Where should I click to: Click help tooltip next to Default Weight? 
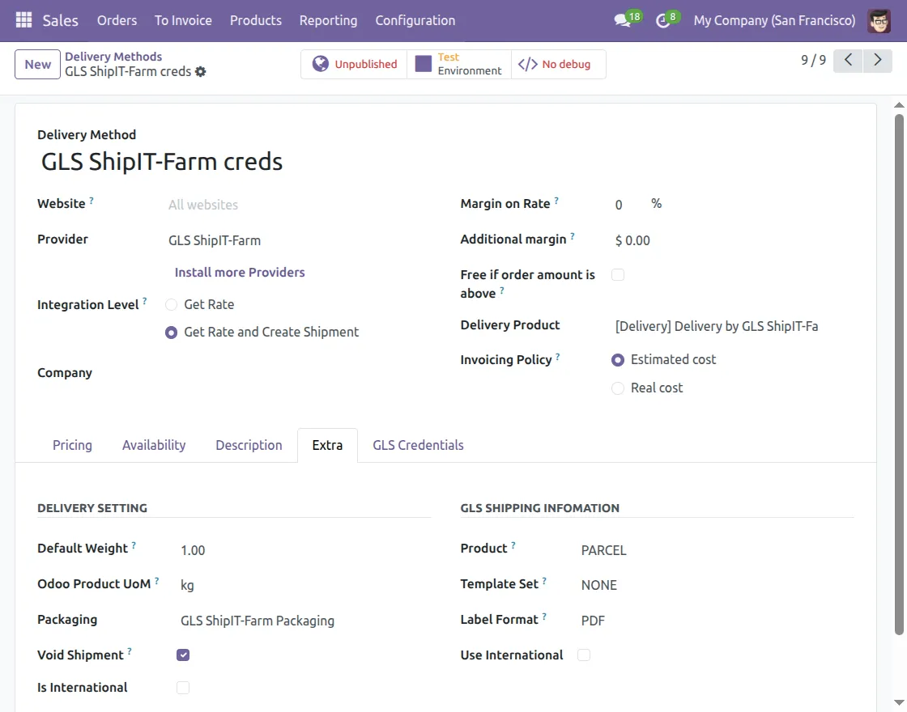point(134,545)
